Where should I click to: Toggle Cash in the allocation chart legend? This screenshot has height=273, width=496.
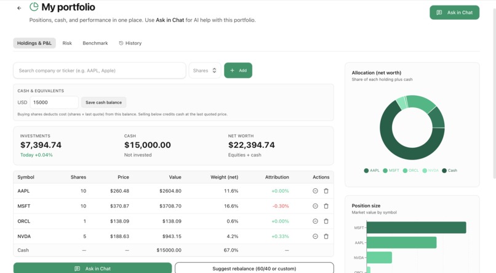(x=449, y=171)
